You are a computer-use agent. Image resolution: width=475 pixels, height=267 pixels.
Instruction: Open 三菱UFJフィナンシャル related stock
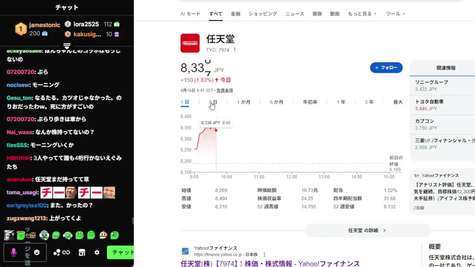tap(442, 144)
